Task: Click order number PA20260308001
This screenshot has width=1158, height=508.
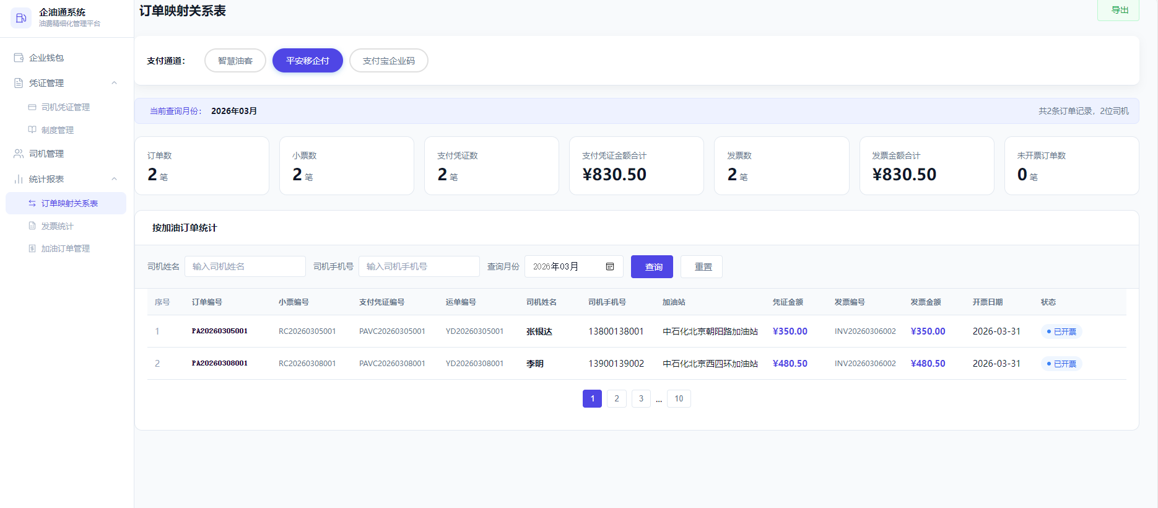Action: [220, 363]
